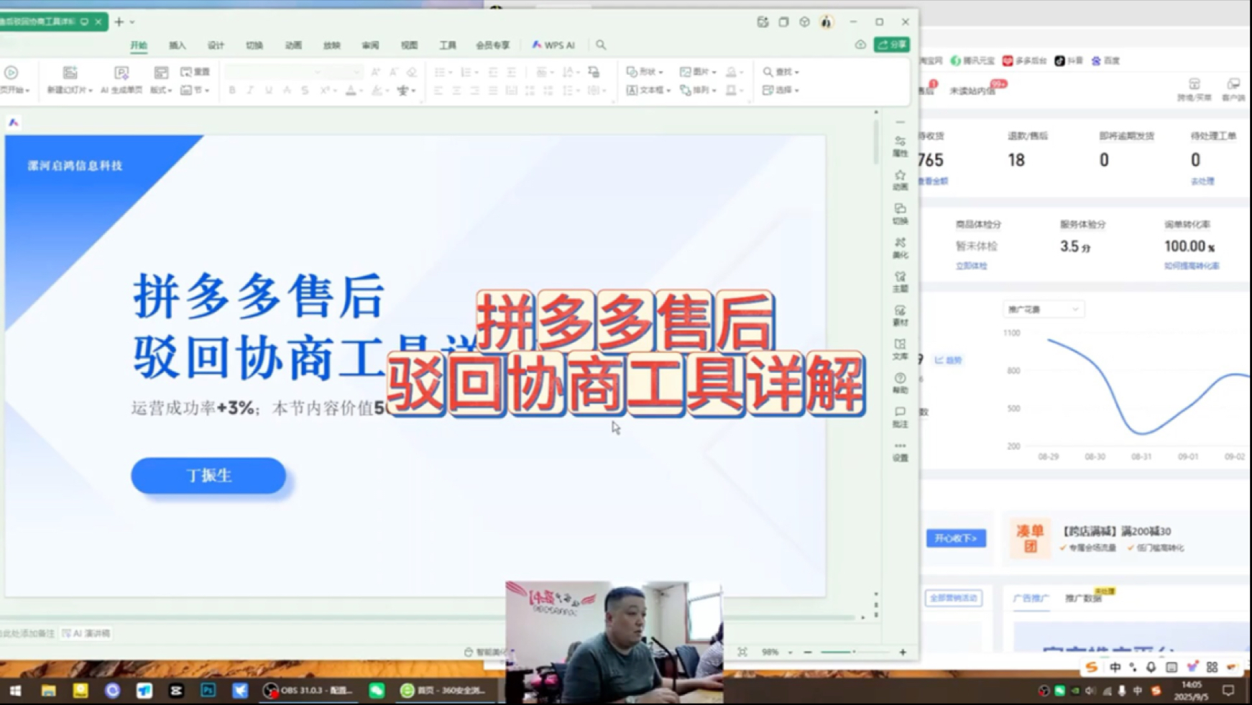The height and width of the screenshot is (705, 1252).
Task: Toggle underline formatting
Action: pyautogui.click(x=269, y=91)
